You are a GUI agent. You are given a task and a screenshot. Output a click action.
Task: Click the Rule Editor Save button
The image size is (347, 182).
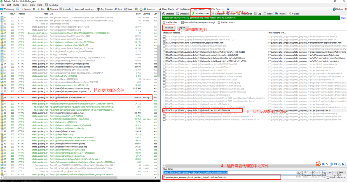(340, 173)
